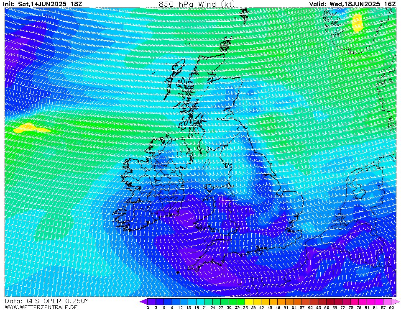Select the light magenta 87–90 kt legend swatch
The width and height of the screenshot is (401, 310).
click(x=387, y=302)
